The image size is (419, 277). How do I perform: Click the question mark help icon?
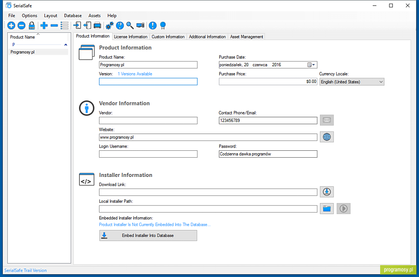pyautogui.click(x=120, y=26)
